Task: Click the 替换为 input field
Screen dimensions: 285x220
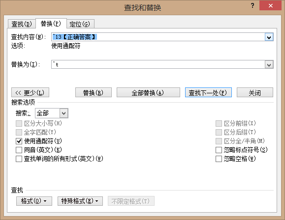Action: point(158,64)
